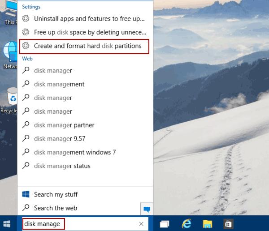Choose the 'disk management' web suggestion
Viewport: 269px width, 231px height.
tap(59, 84)
